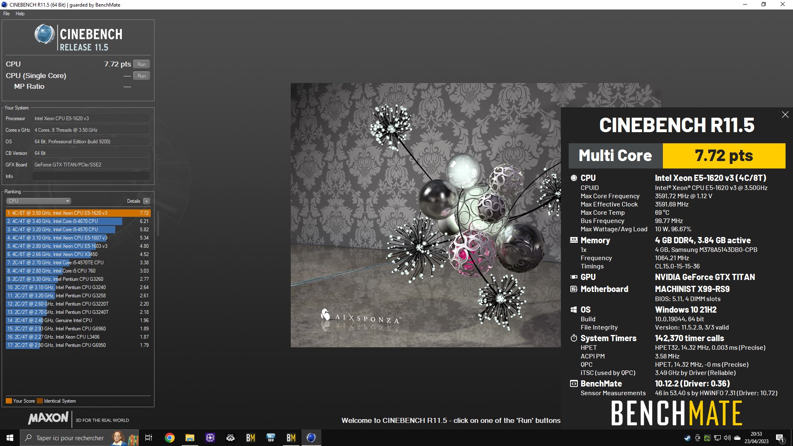This screenshot has height=446, width=793.
Task: Click the Motherboard icon in BenchMate panel
Action: click(x=574, y=289)
